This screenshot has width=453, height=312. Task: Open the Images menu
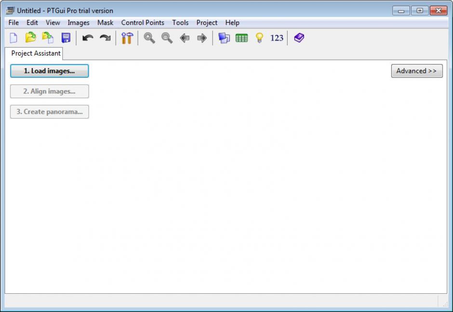79,23
